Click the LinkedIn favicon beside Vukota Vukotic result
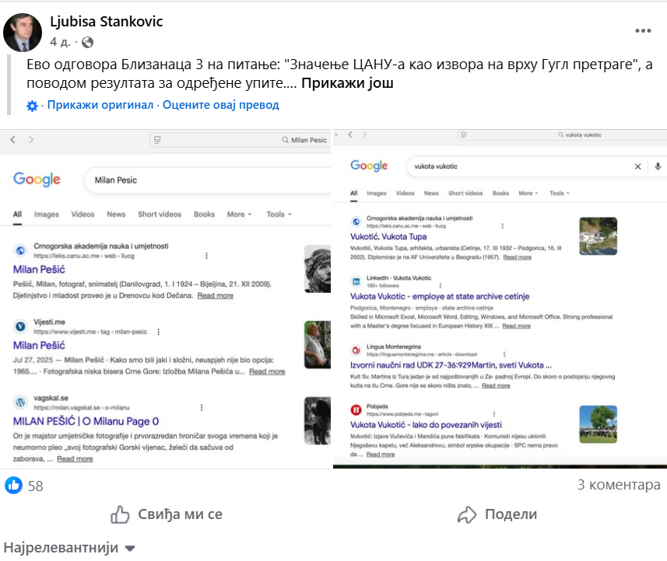The height and width of the screenshot is (561, 667). [356, 279]
